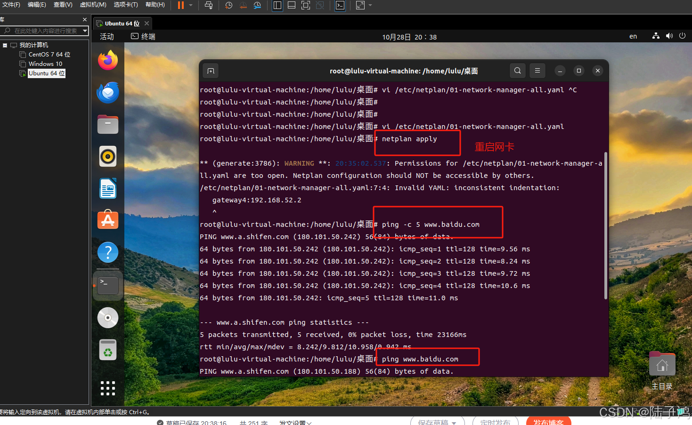Click the 保存草稿 button
692x425 pixels.
[434, 422]
